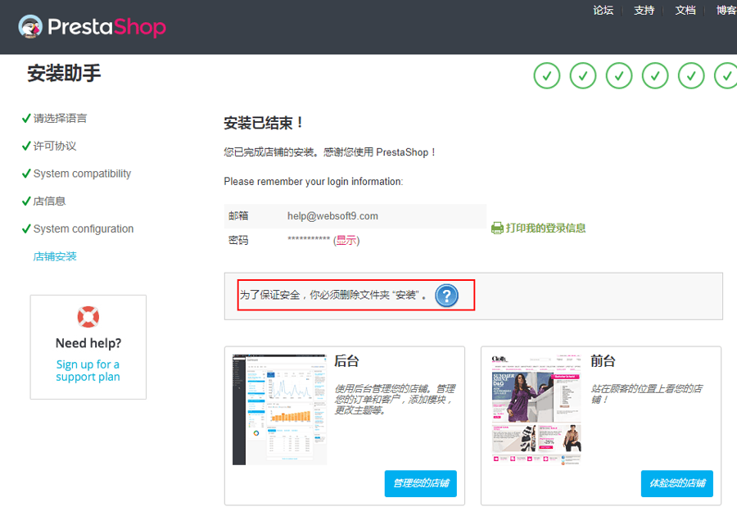737x511 pixels.
Task: Click the printer icon beside login info
Action: point(496,228)
